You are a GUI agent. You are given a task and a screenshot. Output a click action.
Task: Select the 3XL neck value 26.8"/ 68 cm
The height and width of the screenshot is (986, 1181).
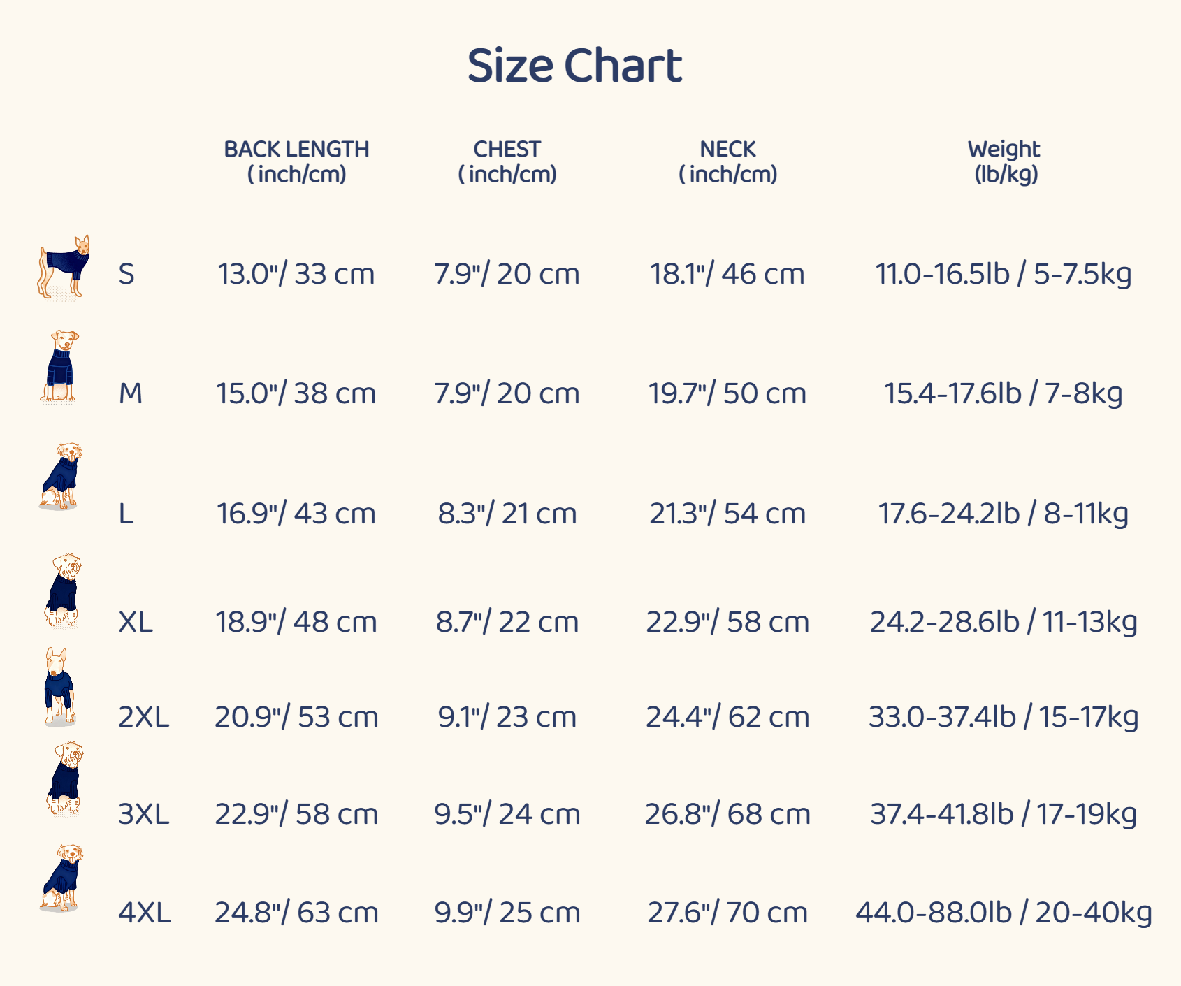coord(727,814)
